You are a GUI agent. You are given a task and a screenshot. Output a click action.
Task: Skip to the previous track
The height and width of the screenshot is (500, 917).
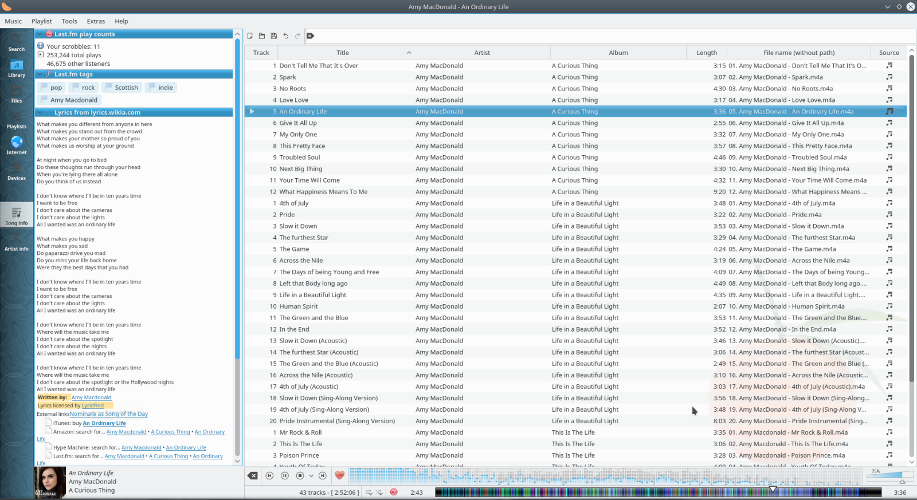point(269,475)
